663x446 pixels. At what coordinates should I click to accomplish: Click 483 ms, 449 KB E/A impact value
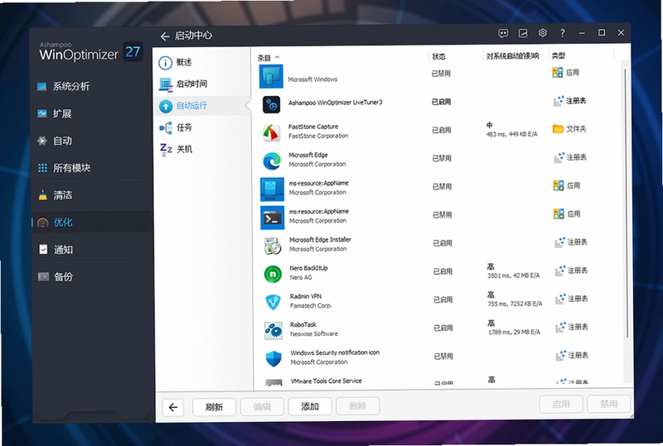tap(511, 134)
